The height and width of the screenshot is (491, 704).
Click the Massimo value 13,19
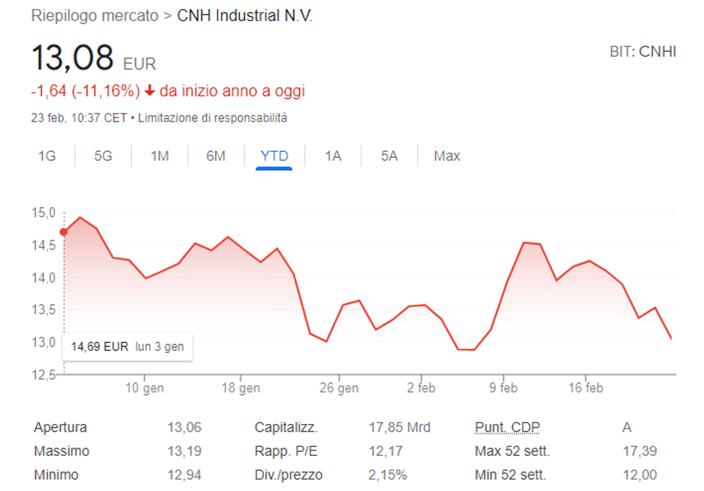pos(184,451)
